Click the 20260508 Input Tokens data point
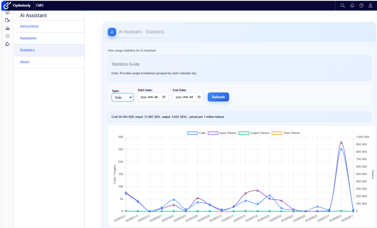Screen dimensions: 377x228 click(x=198, y=198)
